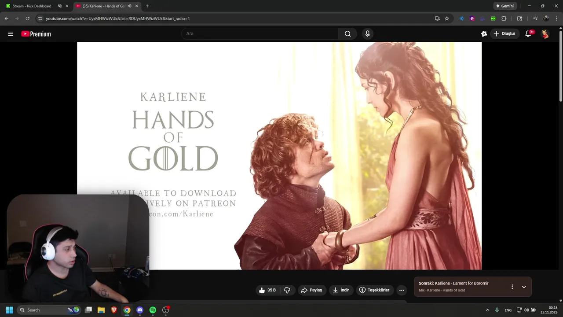Type in the Ara search field
The height and width of the screenshot is (317, 563).
pyautogui.click(x=260, y=34)
